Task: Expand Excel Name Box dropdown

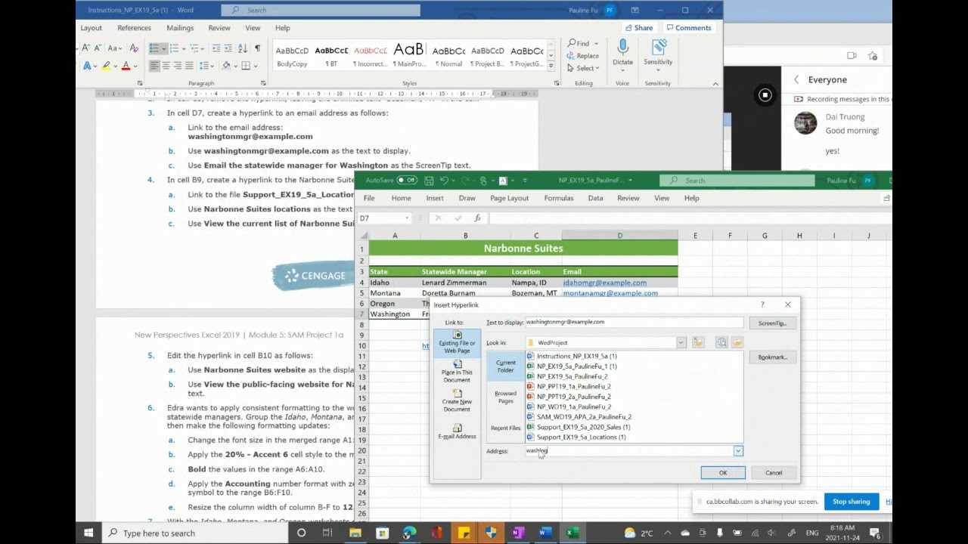Action: [x=407, y=218]
